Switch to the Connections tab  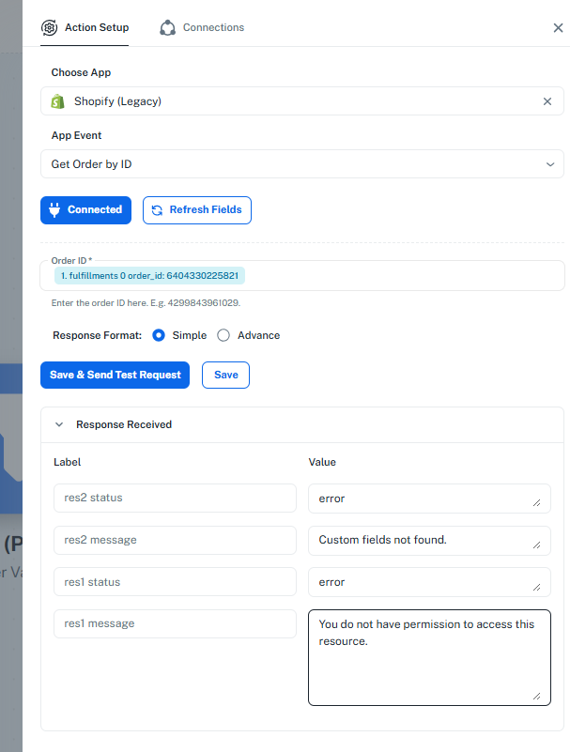[202, 27]
